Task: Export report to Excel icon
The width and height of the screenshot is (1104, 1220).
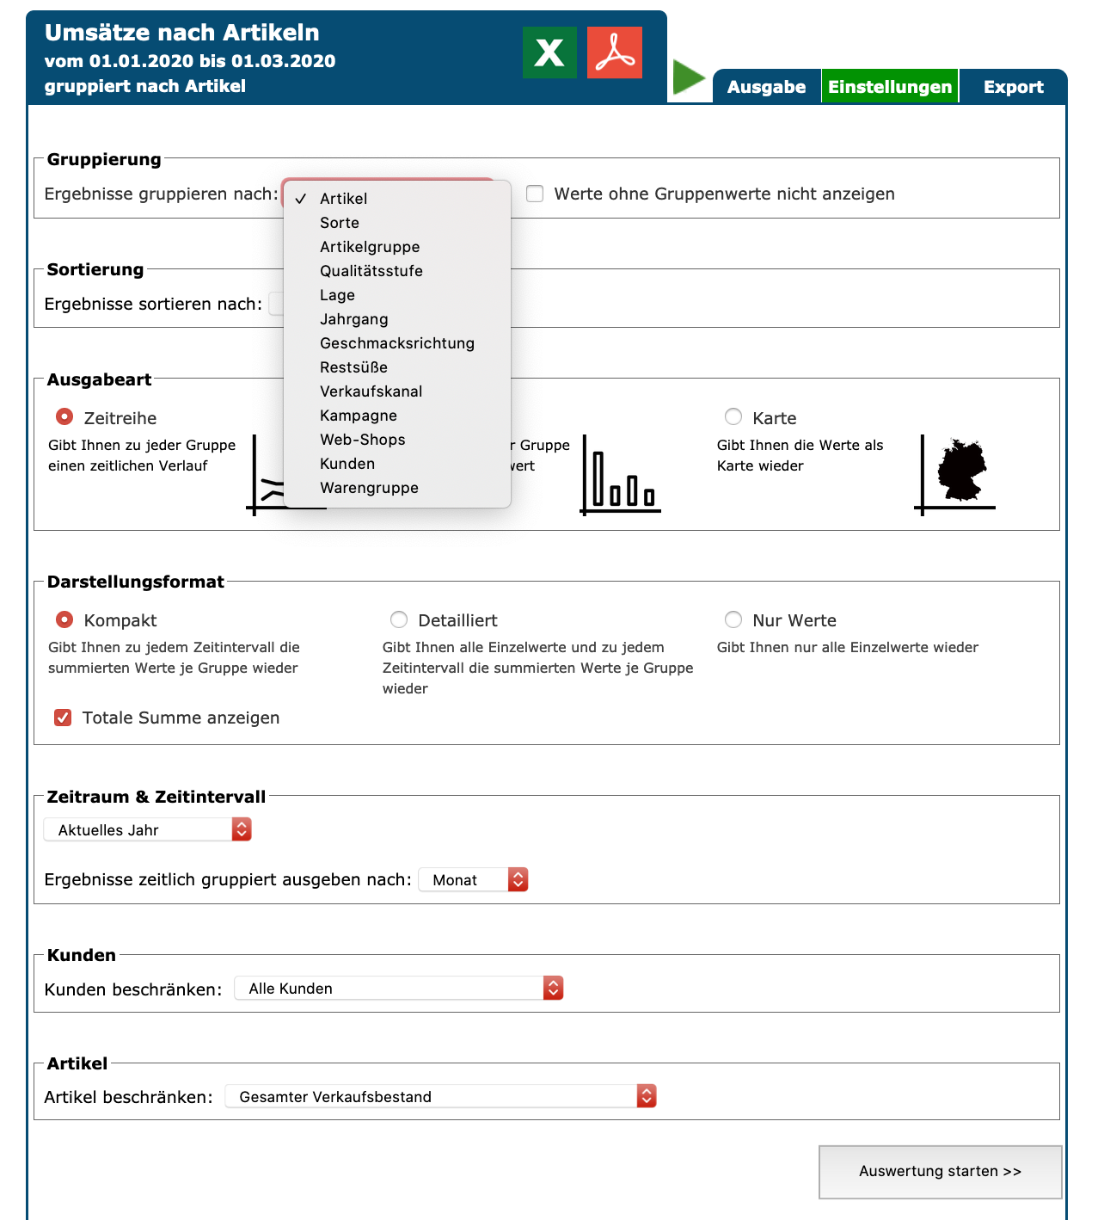Action: 549,52
